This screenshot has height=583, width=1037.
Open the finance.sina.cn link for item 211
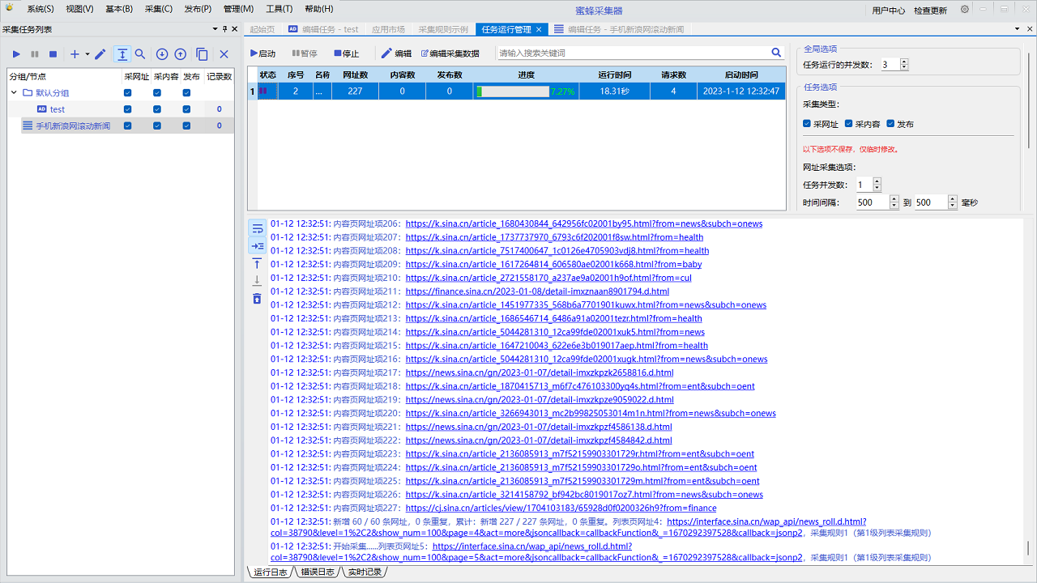(537, 291)
